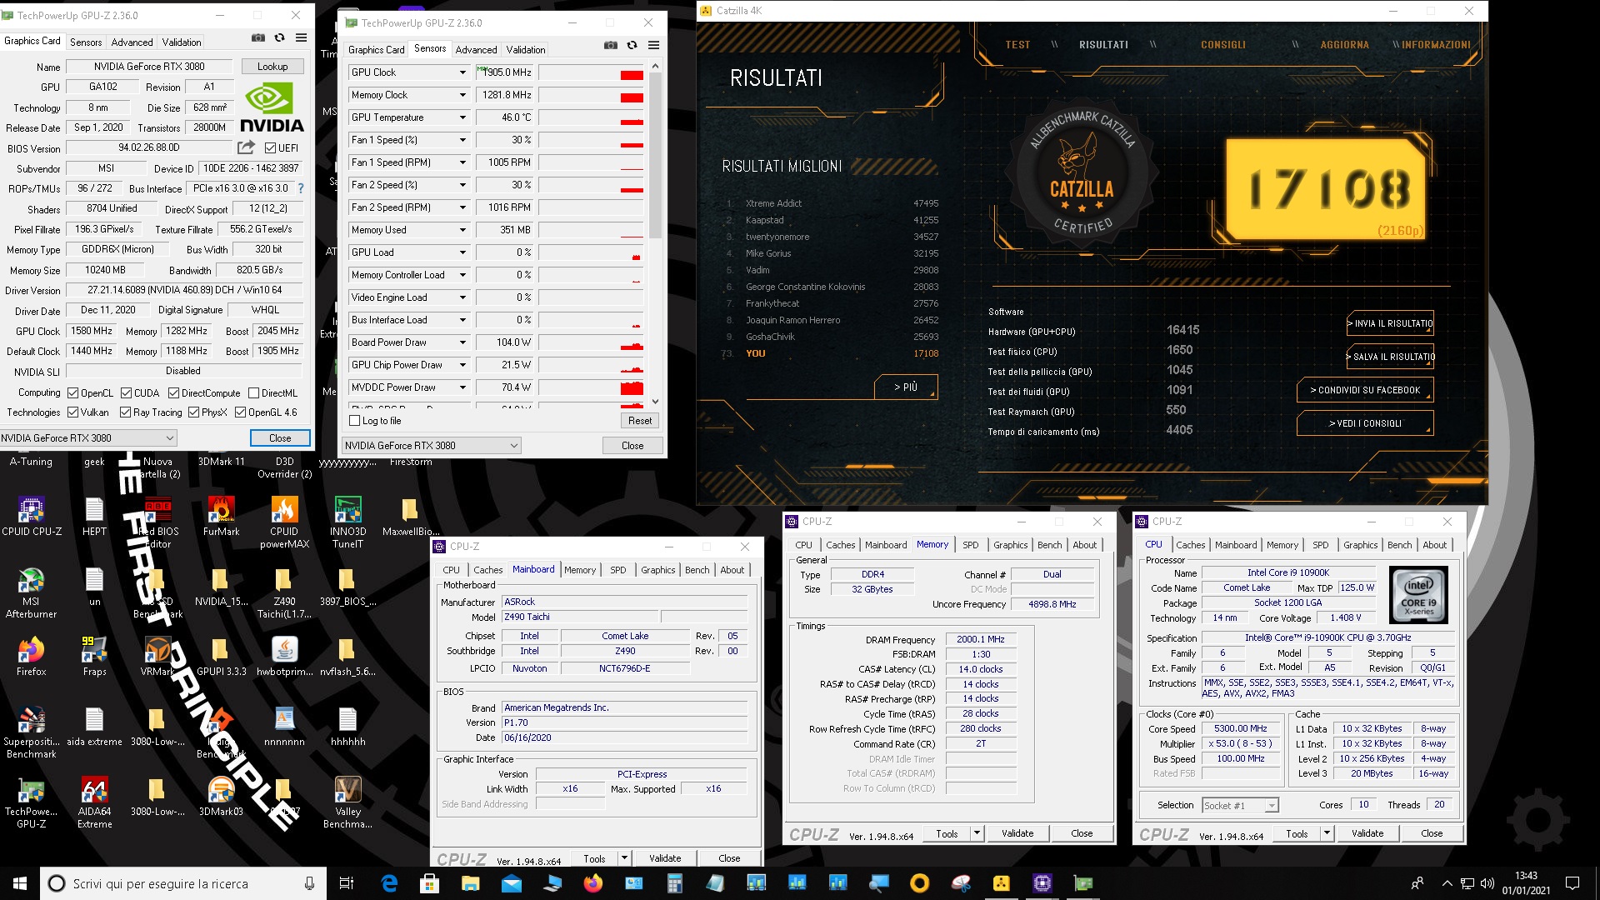Select Bench tab in CPU-Z CPU window
1600x900 pixels.
pos(1399,545)
